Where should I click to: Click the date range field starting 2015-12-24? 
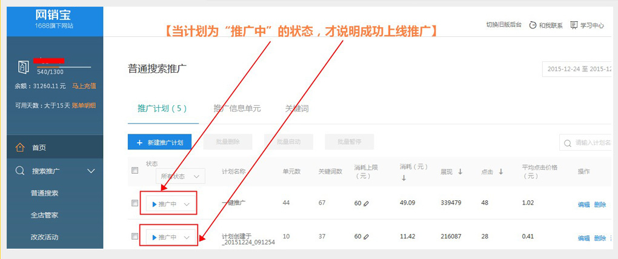click(579, 69)
